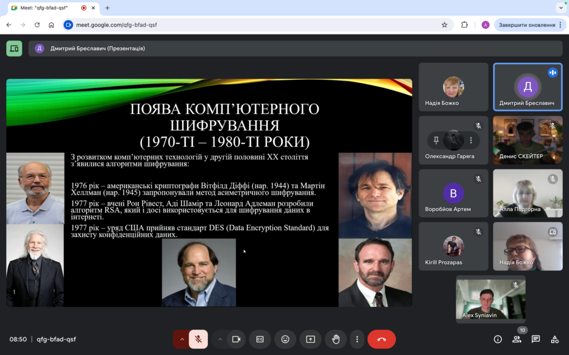Toggle the microphone mute button
The width and height of the screenshot is (569, 355).
click(x=198, y=339)
